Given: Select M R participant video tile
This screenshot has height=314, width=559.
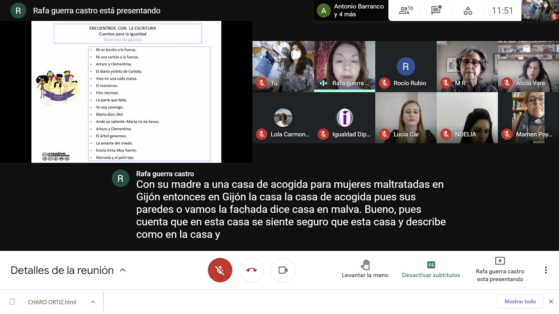Looking at the screenshot, I should (467, 66).
